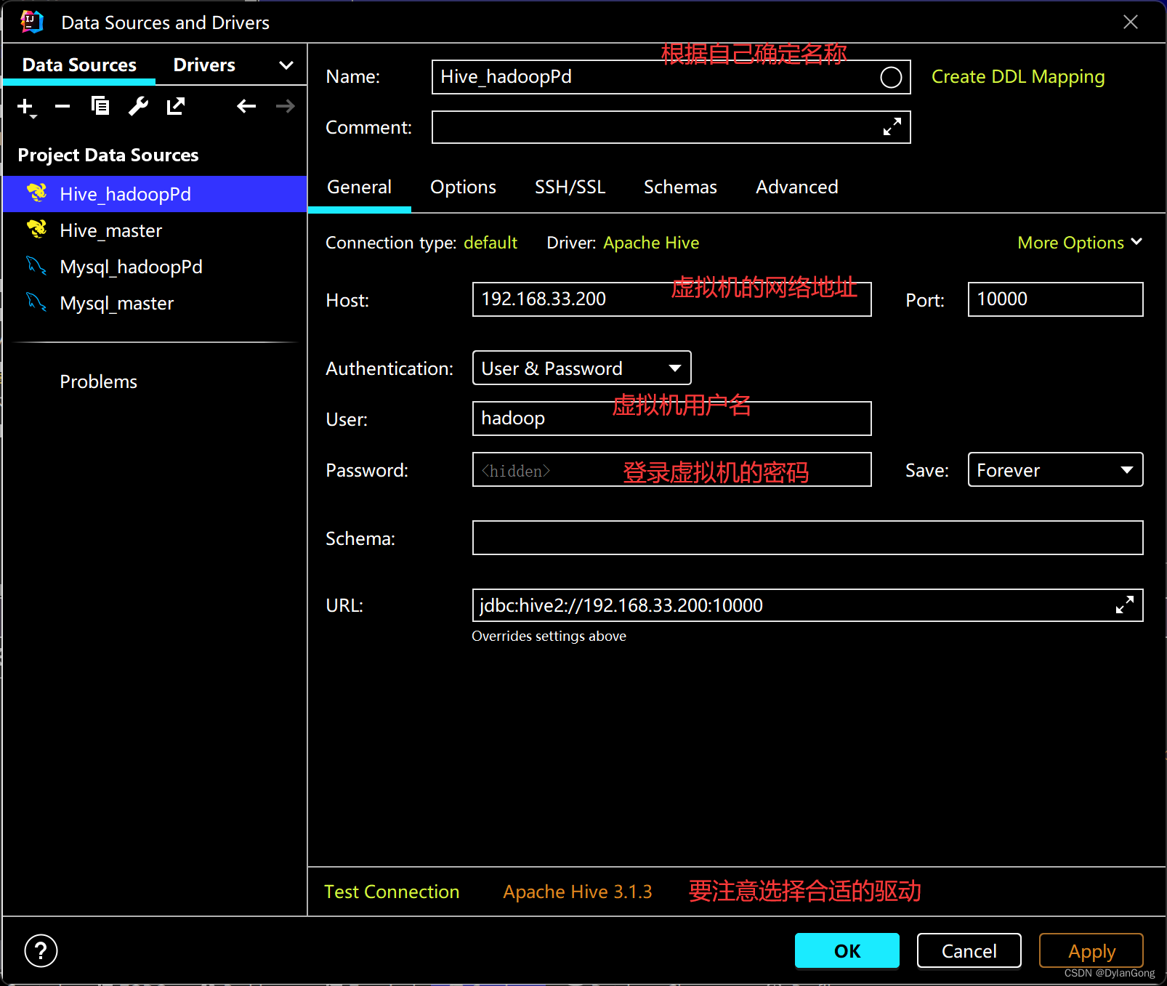
Task: Focus the Port input field
Action: [1055, 299]
